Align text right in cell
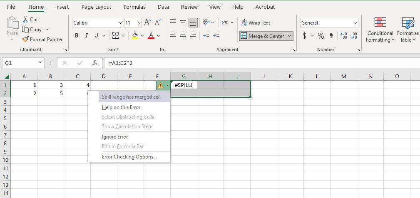Viewport: 420px width, 198px height. (x=193, y=36)
